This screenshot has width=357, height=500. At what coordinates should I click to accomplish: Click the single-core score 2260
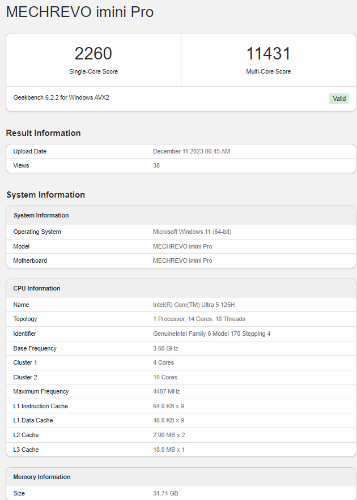93,54
